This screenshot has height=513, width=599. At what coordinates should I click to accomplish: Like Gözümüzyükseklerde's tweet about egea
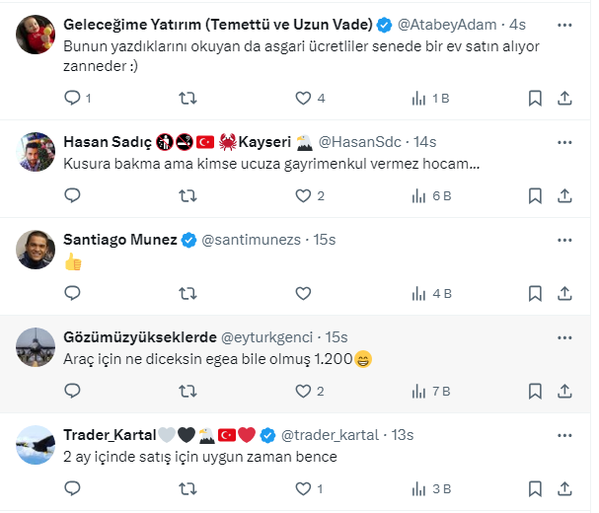click(304, 391)
